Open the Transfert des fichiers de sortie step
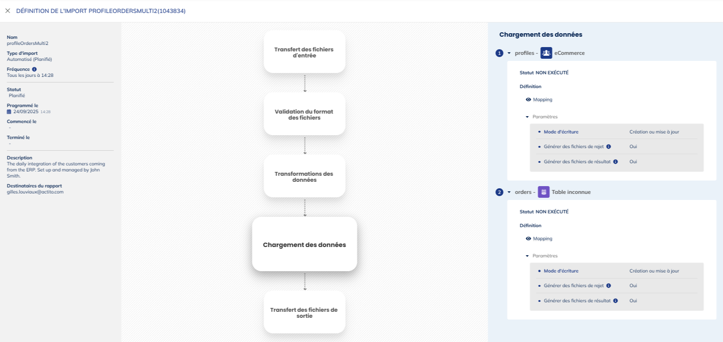This screenshot has height=342, width=723. (304, 312)
